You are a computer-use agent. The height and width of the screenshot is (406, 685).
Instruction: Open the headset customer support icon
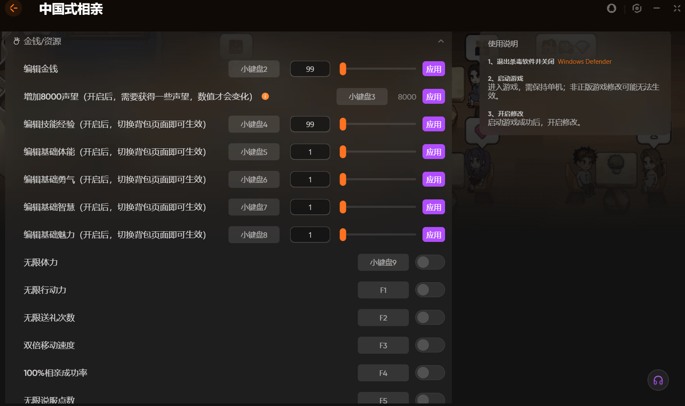(x=658, y=380)
